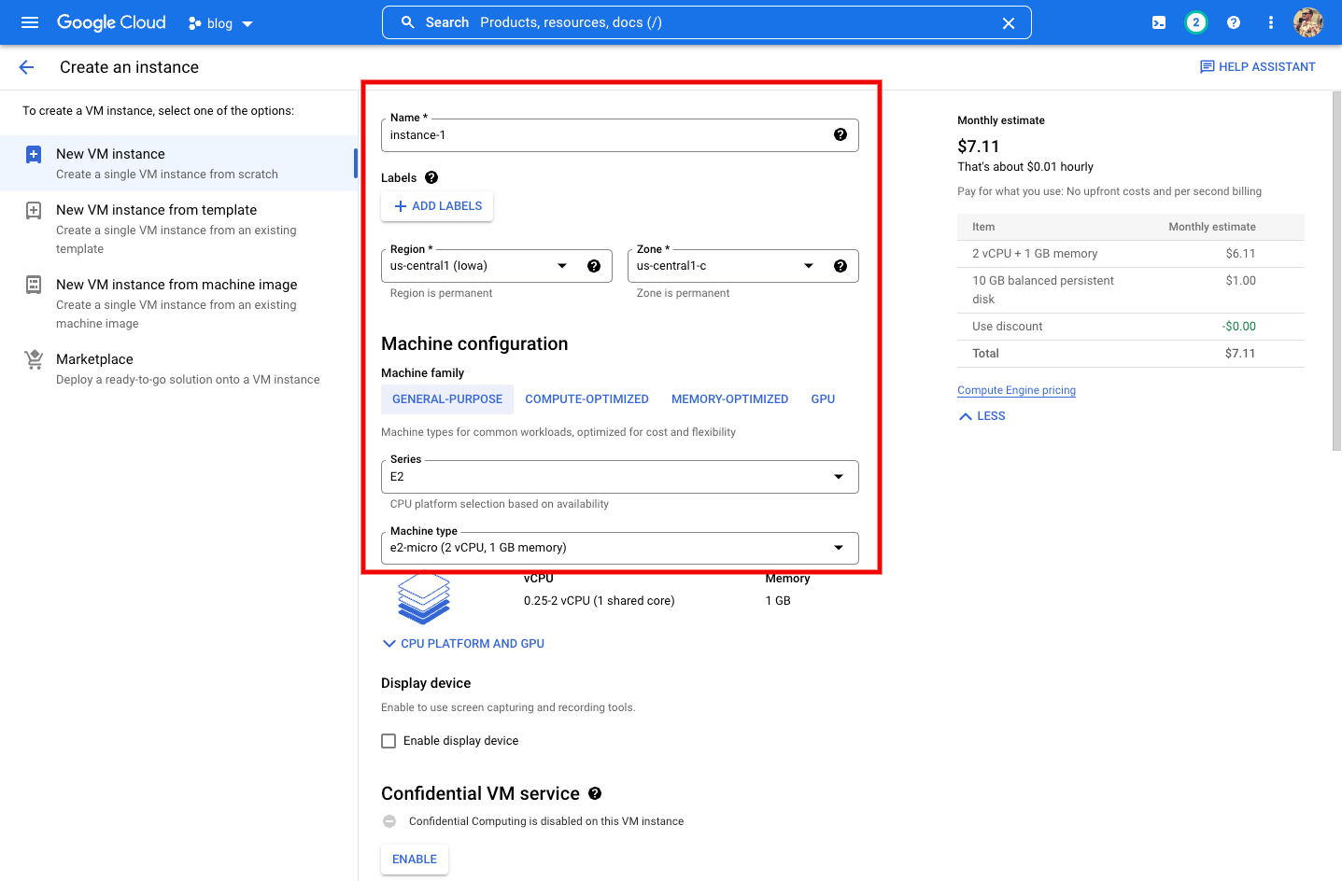Open the Help Assistant panel
The image size is (1342, 881).
pos(1257,67)
